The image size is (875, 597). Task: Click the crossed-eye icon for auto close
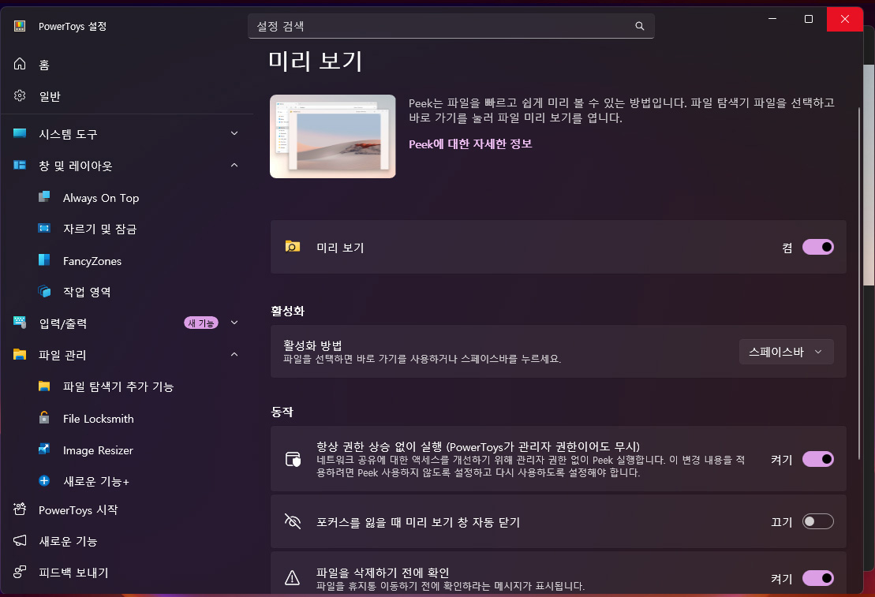(293, 521)
